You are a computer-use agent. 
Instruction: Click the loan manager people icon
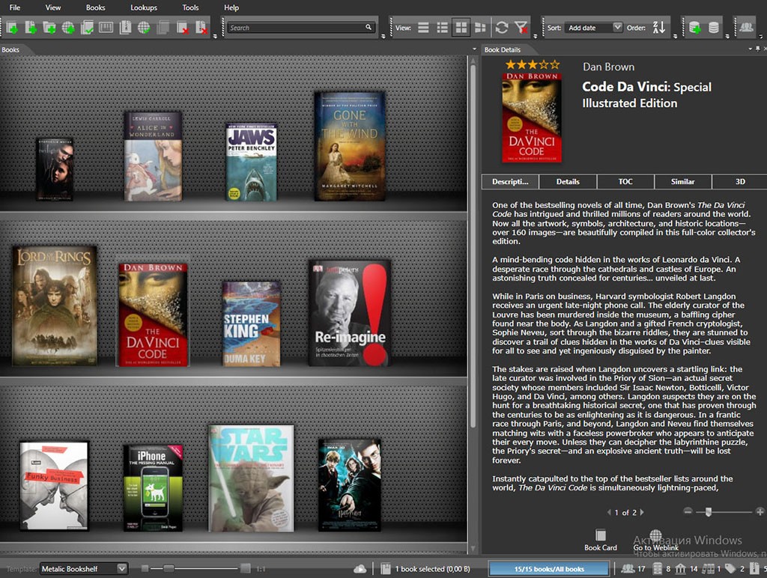point(746,28)
